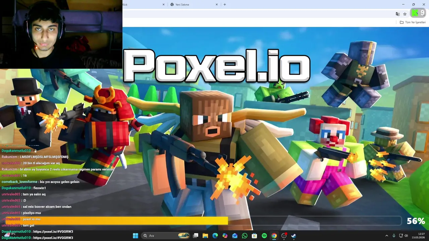Switch to the Kick browser tab
Screen dimensions: 429x241
[x=143, y=5]
